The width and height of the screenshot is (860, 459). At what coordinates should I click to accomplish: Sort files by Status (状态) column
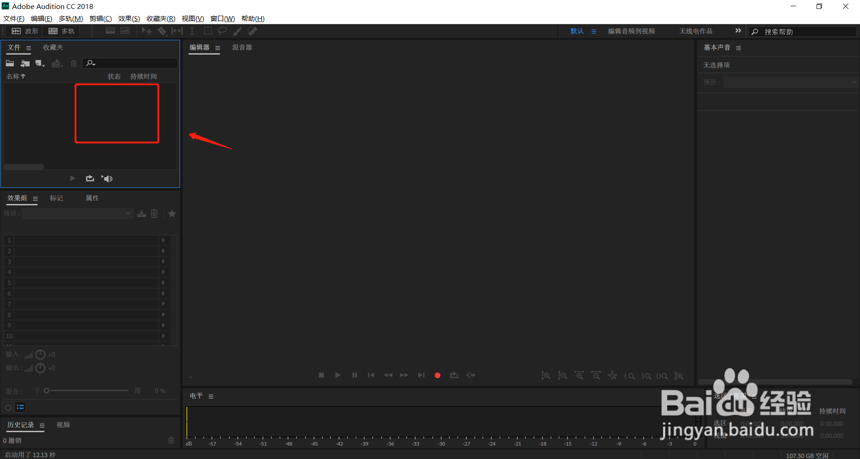[x=114, y=76]
